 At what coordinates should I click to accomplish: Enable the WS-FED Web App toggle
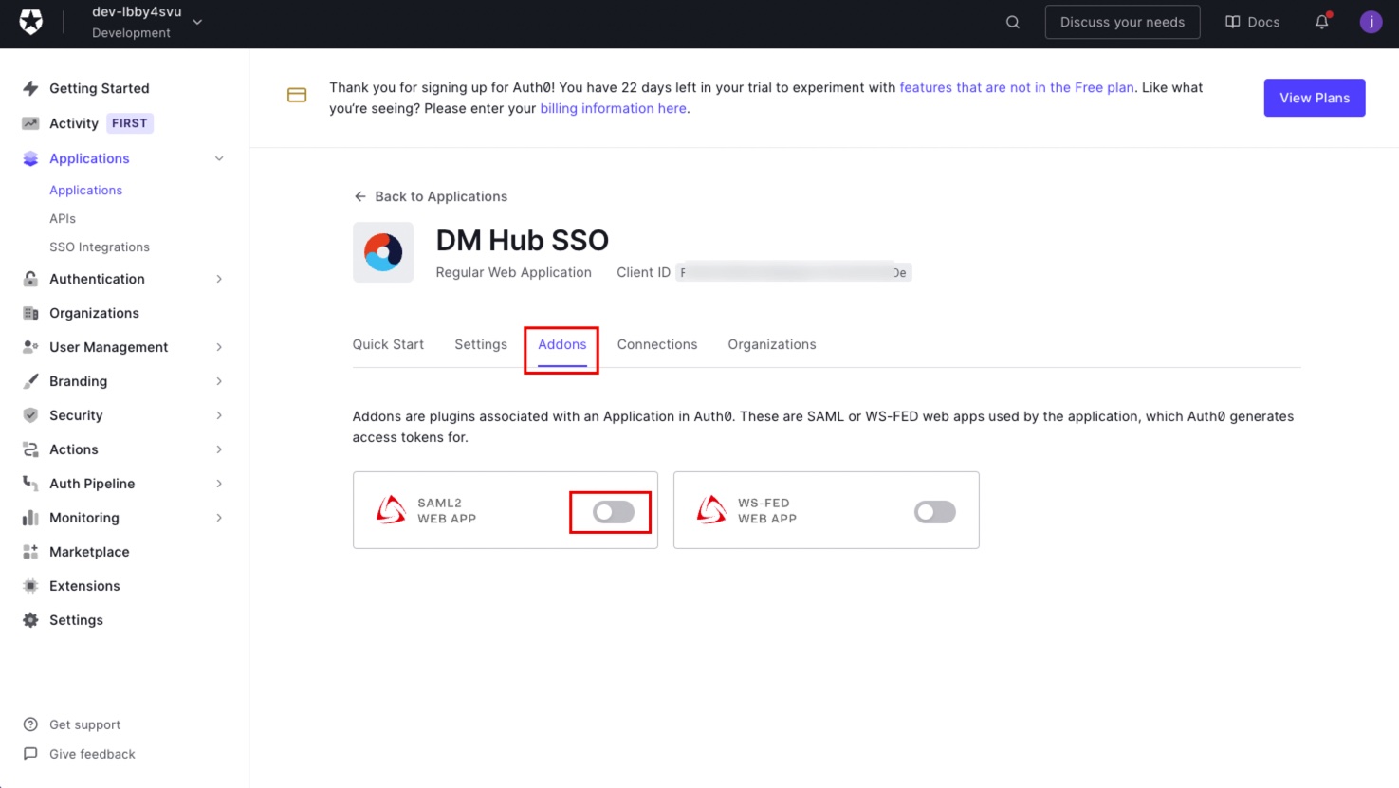coord(934,512)
